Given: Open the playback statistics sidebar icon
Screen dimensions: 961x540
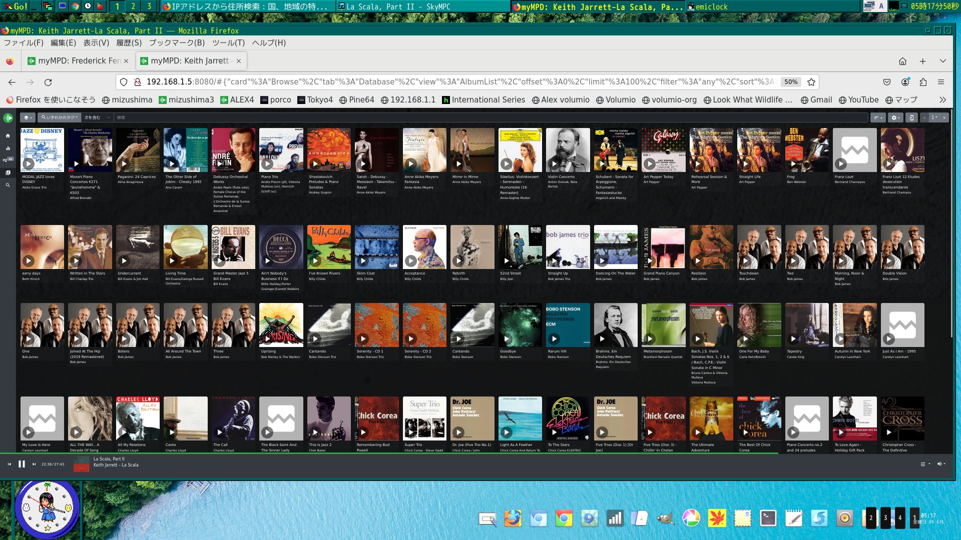Looking at the screenshot, I should pos(8,148).
